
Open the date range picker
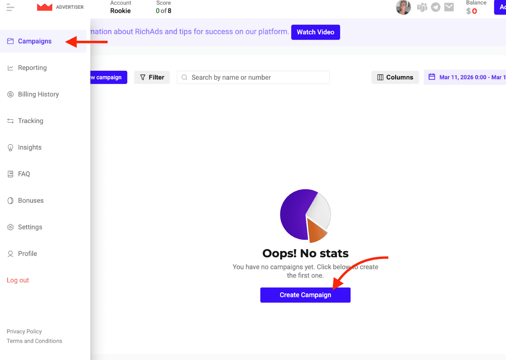[465, 77]
